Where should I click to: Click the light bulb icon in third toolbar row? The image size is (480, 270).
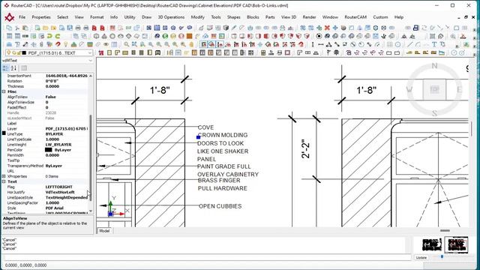(x=65, y=44)
